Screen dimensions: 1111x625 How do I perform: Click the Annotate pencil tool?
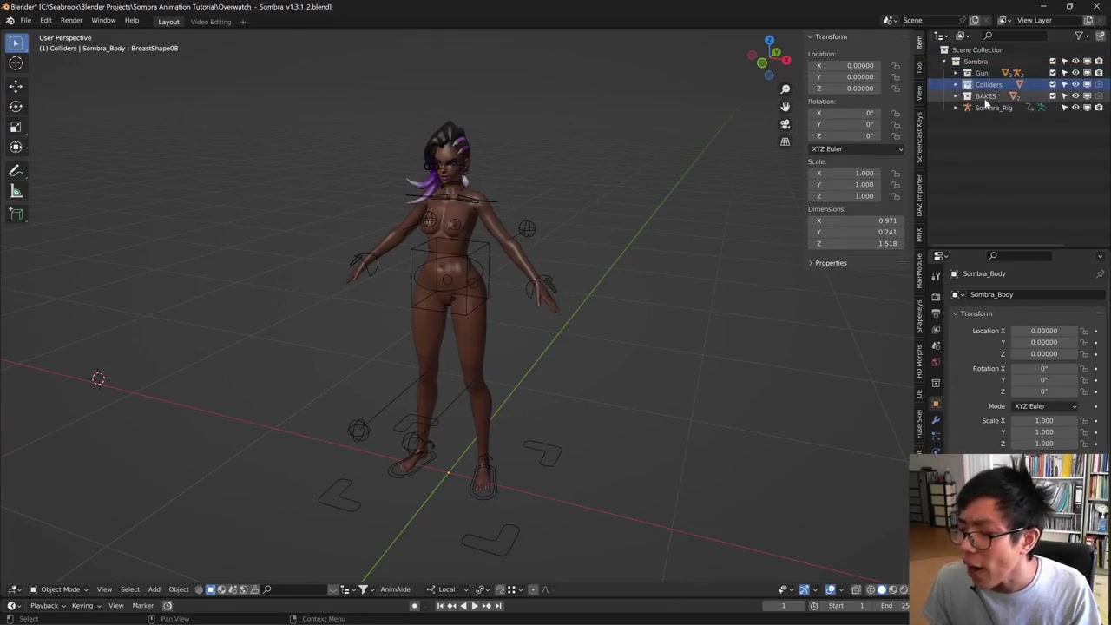(16, 171)
